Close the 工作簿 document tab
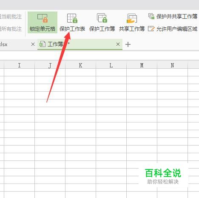199x198 pixels. (118, 44)
